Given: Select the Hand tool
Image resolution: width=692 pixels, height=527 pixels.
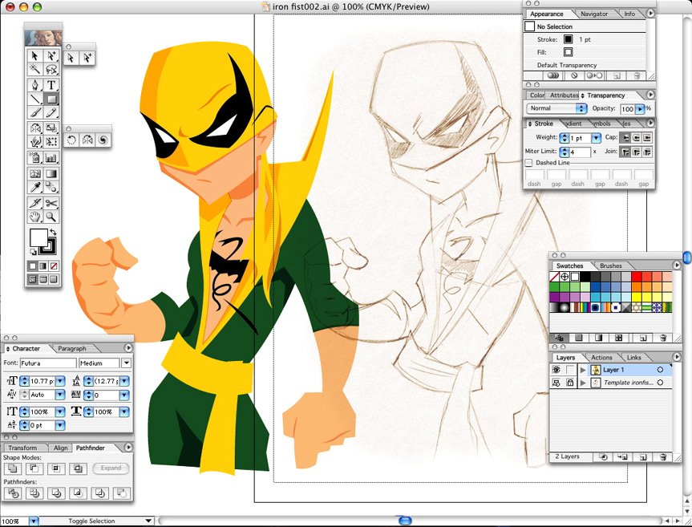Looking at the screenshot, I should [x=34, y=217].
